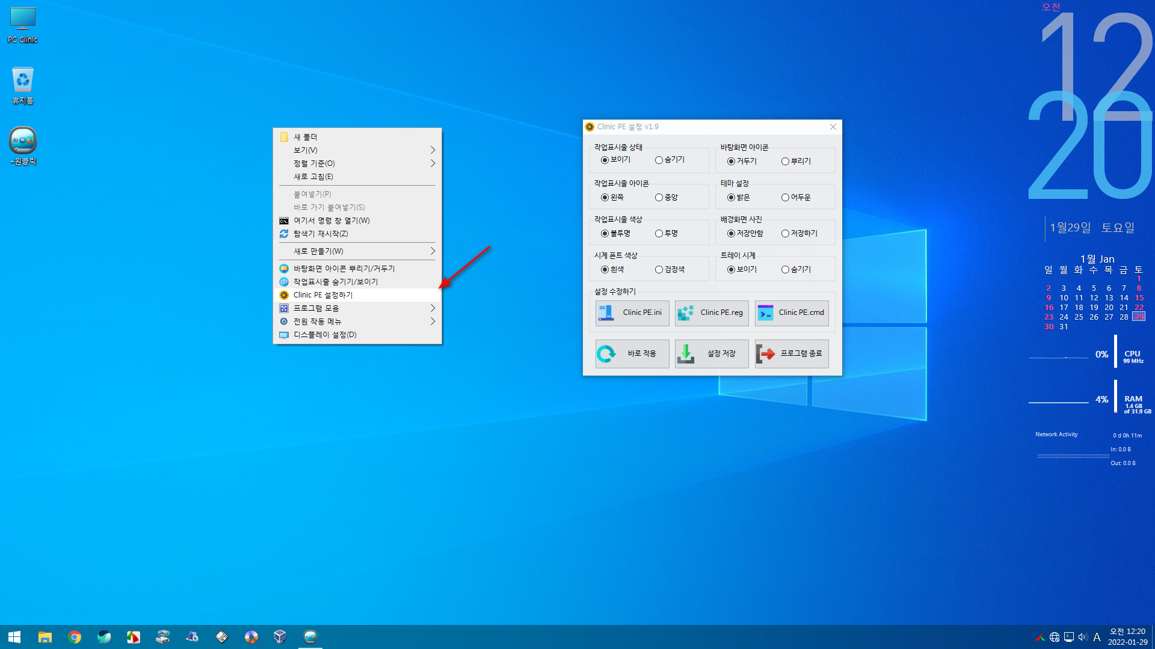Image resolution: width=1155 pixels, height=649 pixels.
Task: Expand the 보기(V) submenu
Action: 357,150
